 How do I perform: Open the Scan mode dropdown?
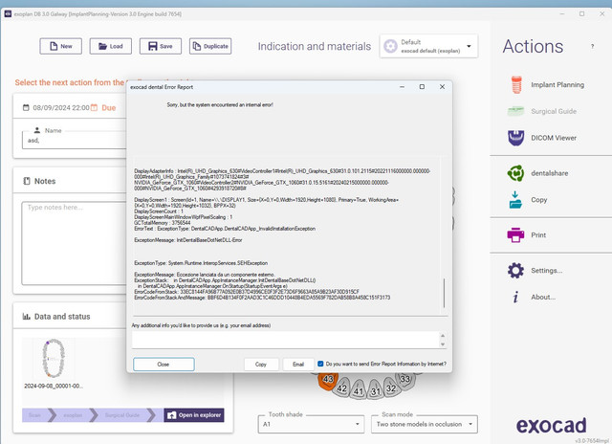[x=425, y=424]
